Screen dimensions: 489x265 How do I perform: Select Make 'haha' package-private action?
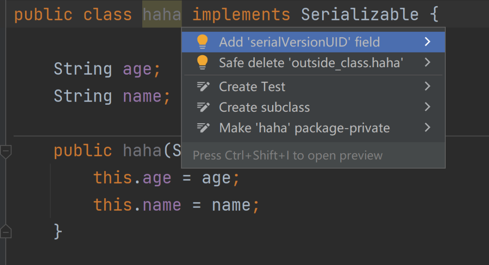click(304, 128)
